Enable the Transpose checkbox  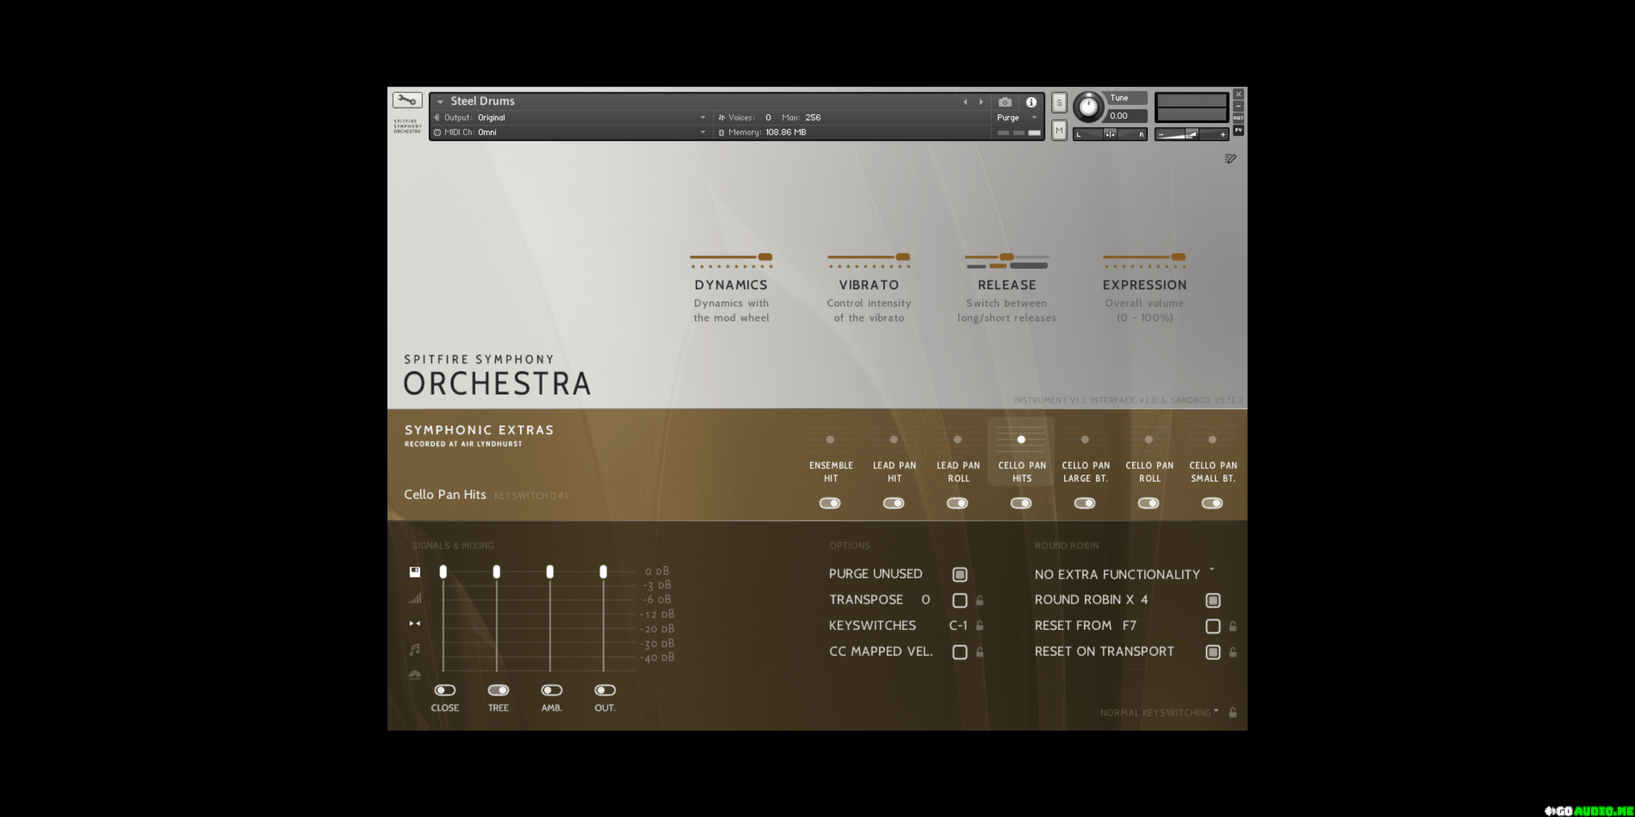point(959,601)
